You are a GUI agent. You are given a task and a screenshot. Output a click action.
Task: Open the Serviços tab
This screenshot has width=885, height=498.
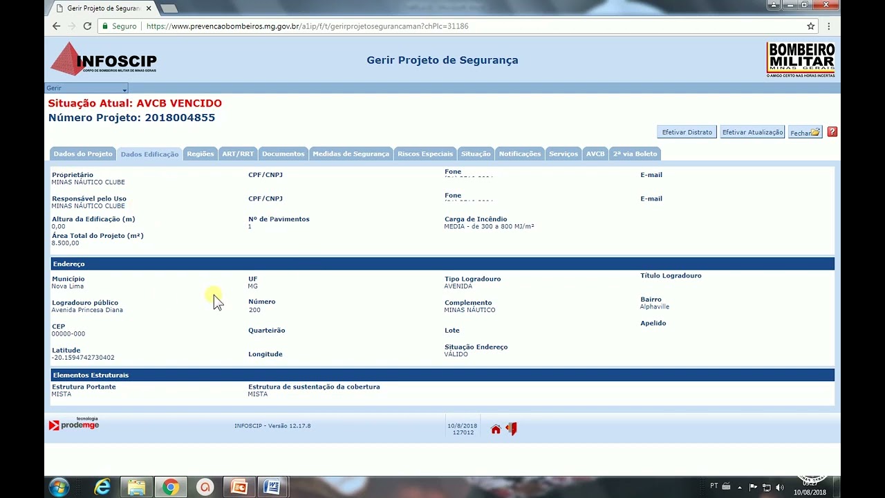[x=563, y=154]
